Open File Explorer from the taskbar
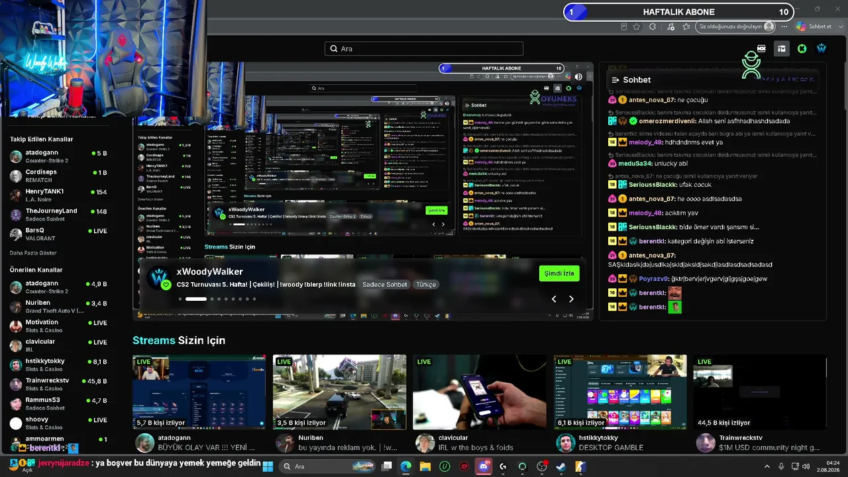The width and height of the screenshot is (848, 477). (x=425, y=466)
